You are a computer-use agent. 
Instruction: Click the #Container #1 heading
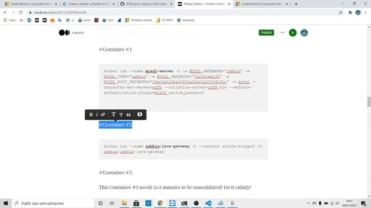[115, 50]
